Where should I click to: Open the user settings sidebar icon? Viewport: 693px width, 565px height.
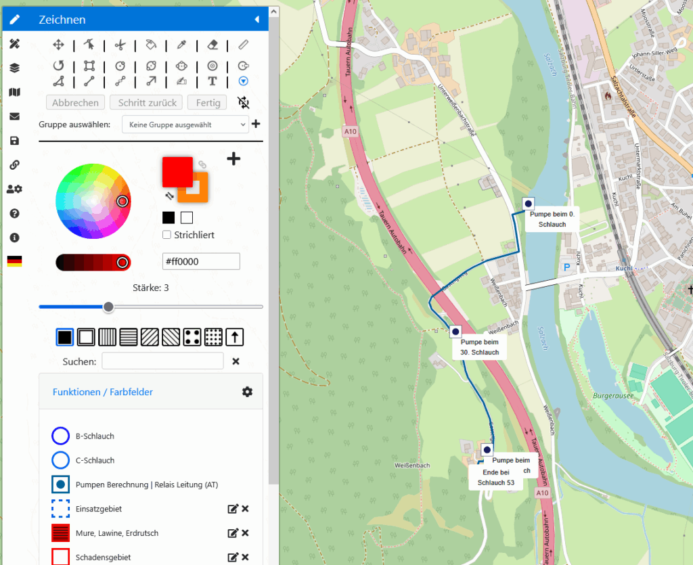(x=15, y=189)
